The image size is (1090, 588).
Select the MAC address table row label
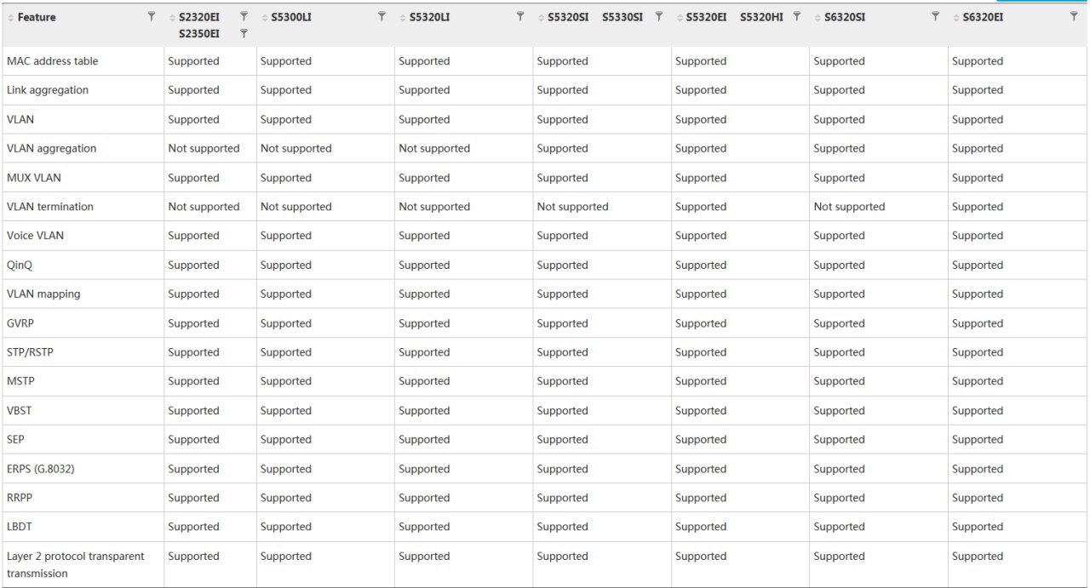[52, 61]
